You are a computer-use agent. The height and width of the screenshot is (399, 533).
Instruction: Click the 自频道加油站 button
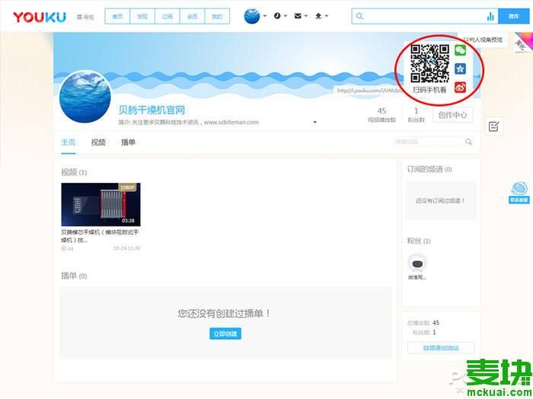click(x=439, y=348)
